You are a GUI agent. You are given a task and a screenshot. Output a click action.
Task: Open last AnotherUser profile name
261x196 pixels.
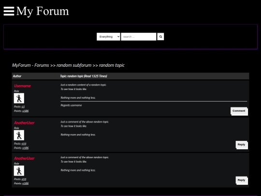[24, 158]
